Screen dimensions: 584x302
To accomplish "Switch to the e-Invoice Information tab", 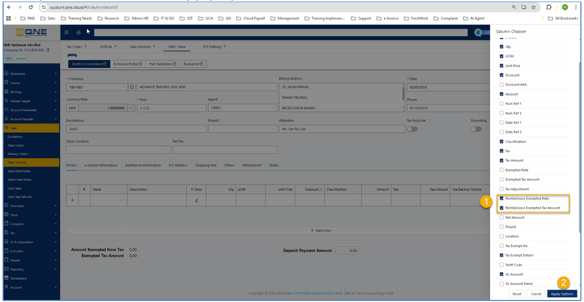I will (101, 165).
